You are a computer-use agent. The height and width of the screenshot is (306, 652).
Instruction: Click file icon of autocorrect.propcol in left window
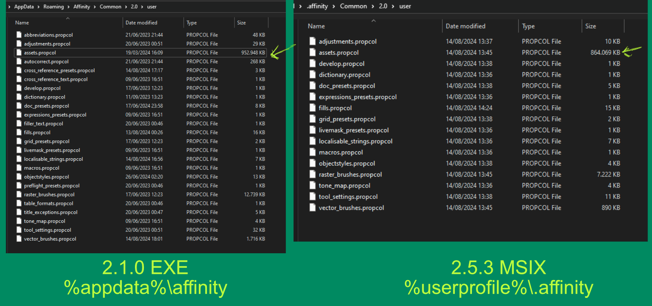coord(19,62)
